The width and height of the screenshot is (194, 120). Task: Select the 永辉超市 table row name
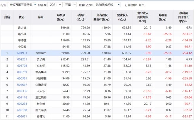40,53
